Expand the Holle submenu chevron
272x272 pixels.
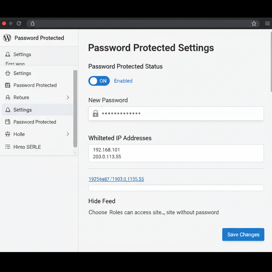pos(68,134)
